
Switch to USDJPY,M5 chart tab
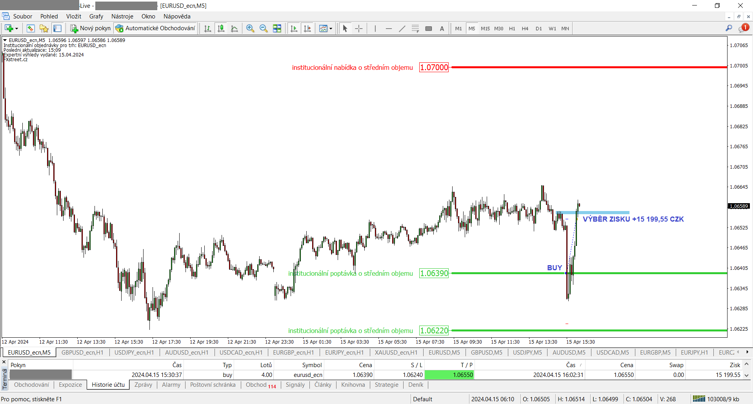527,352
